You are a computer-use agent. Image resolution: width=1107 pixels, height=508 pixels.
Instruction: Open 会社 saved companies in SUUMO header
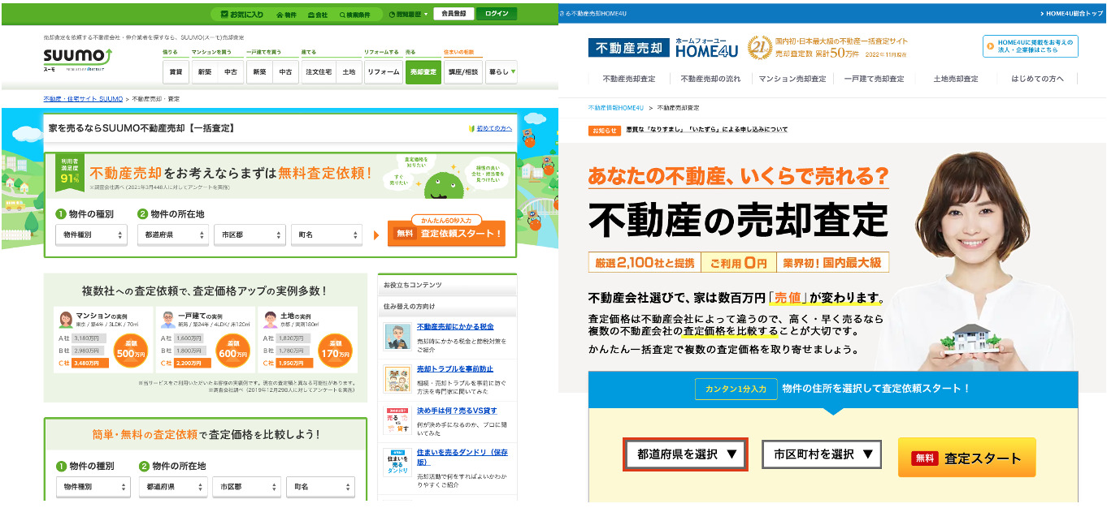[318, 14]
